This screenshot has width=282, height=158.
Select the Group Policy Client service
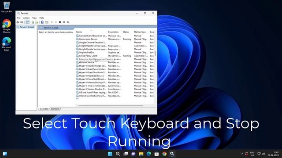(115, 56)
